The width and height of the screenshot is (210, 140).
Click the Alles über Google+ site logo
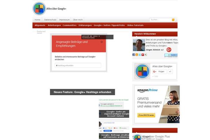(x=39, y=8)
